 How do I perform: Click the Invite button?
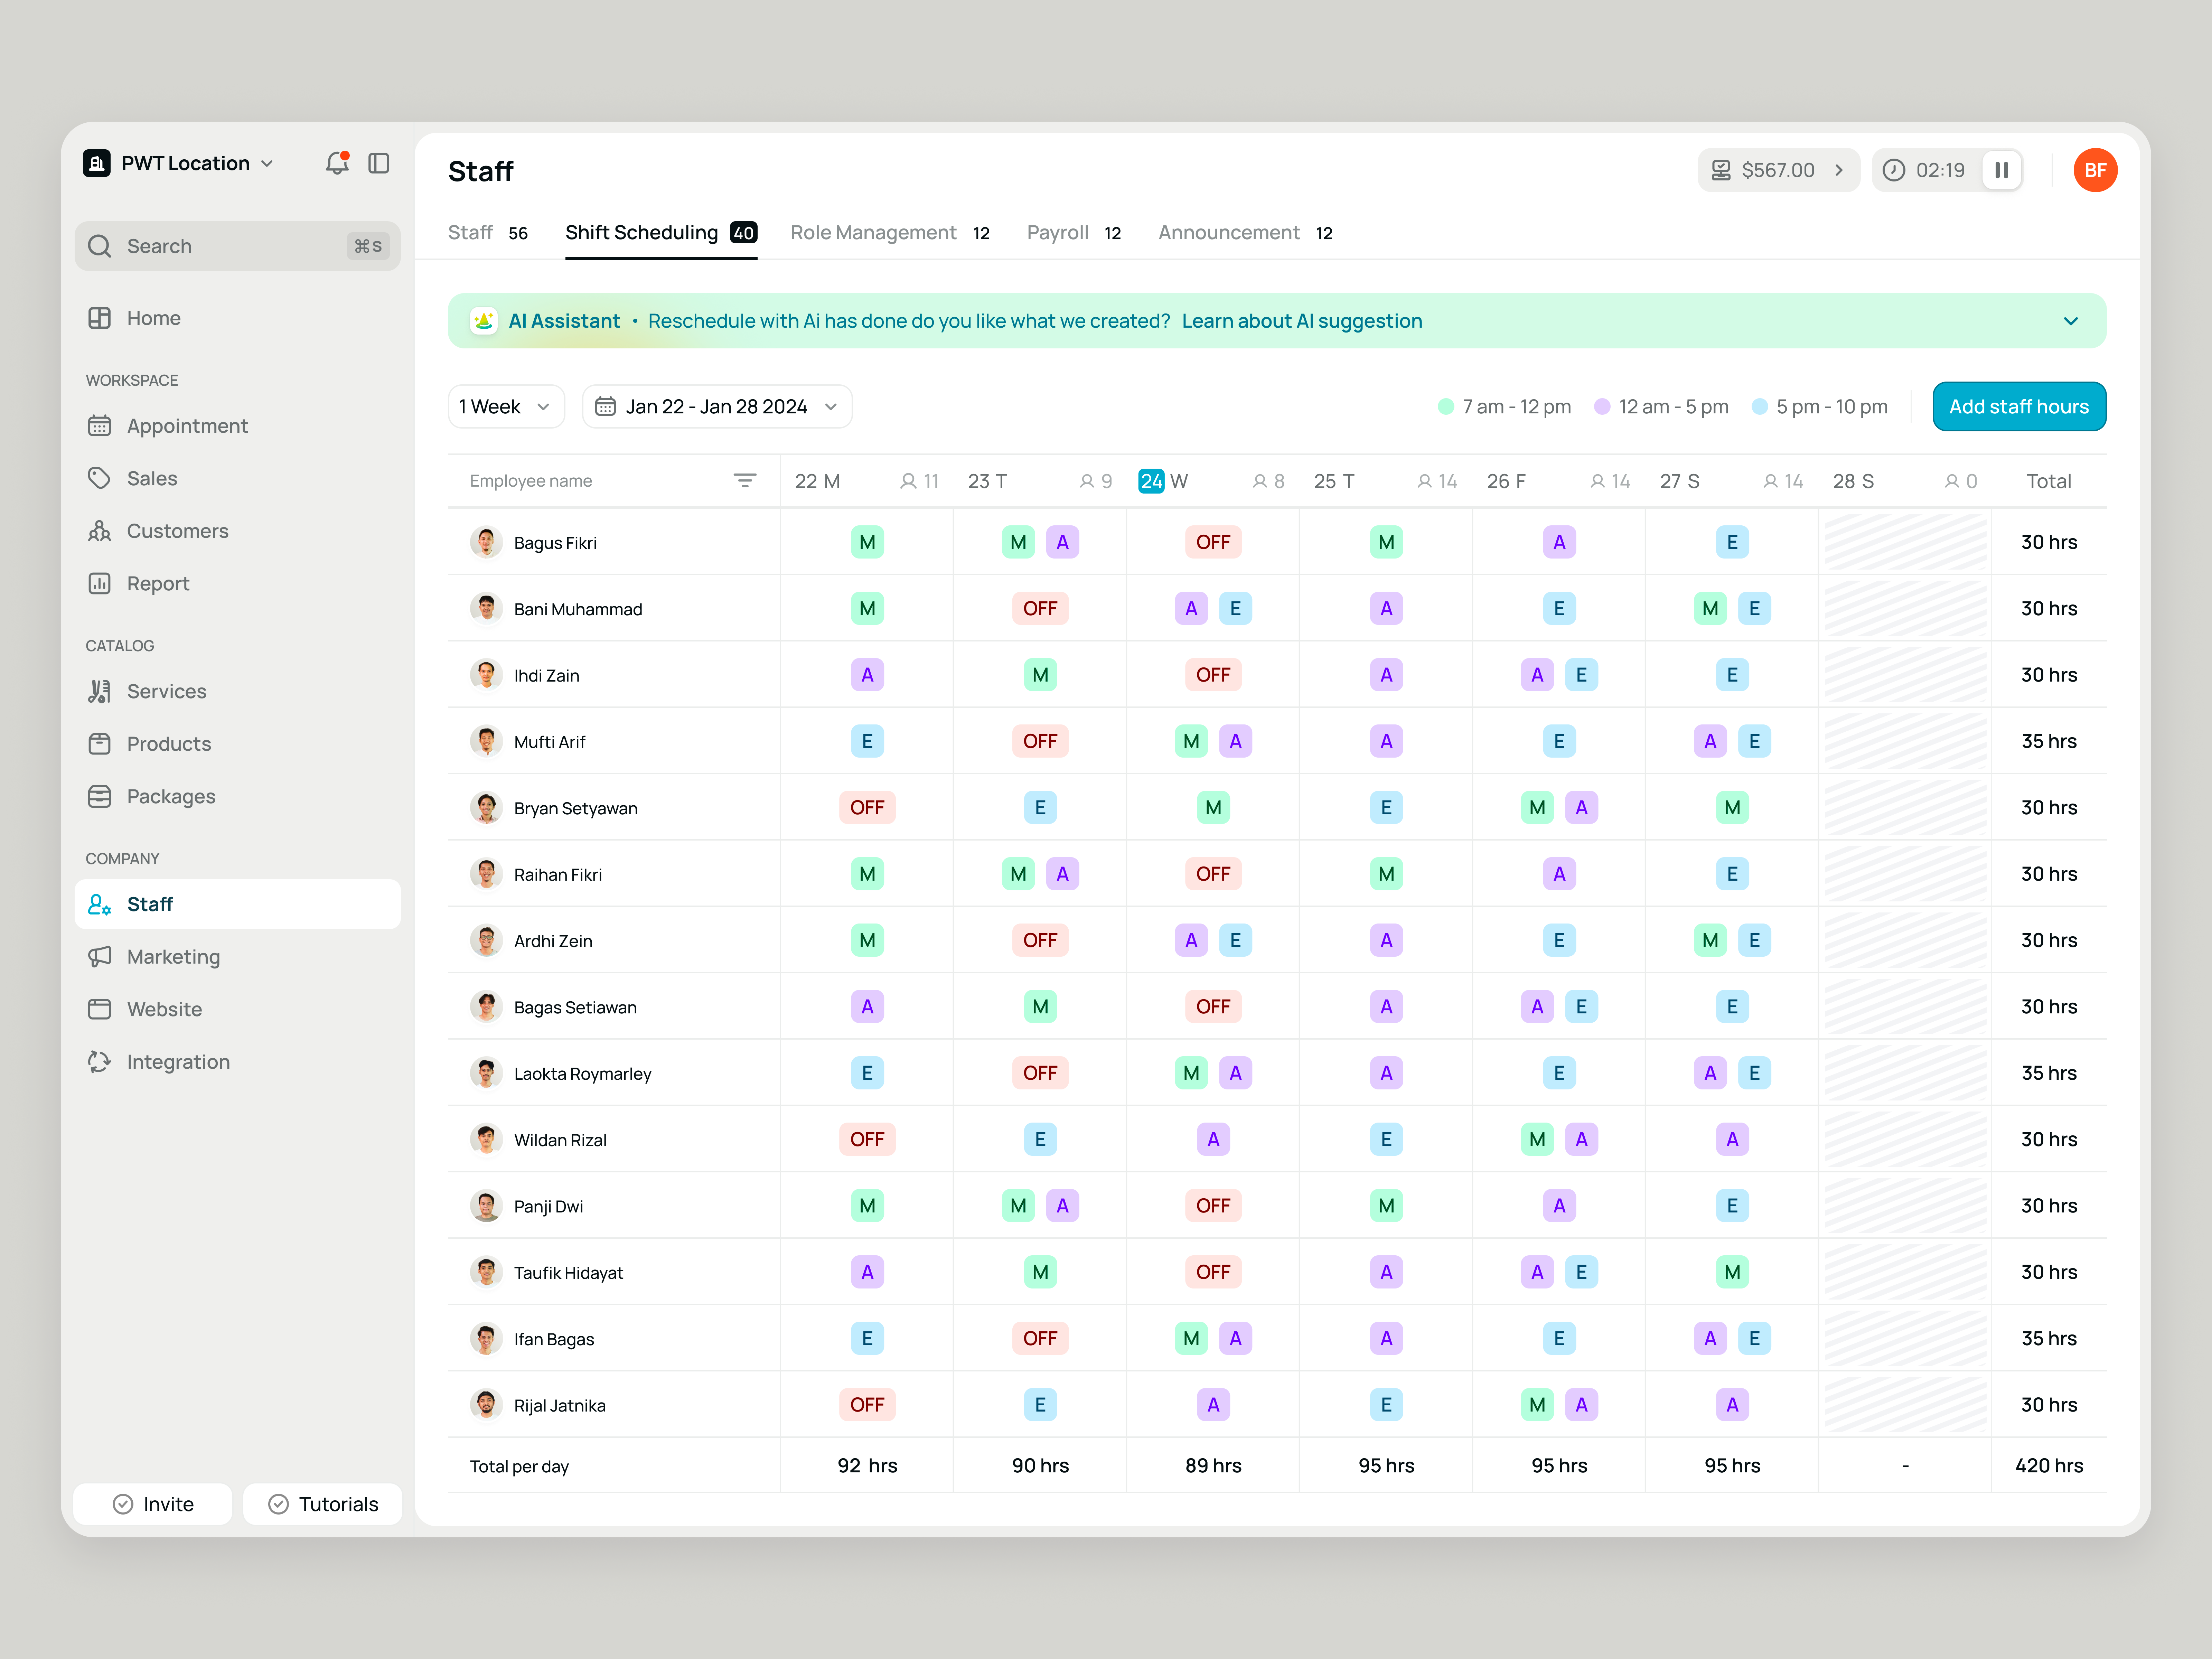point(153,1504)
